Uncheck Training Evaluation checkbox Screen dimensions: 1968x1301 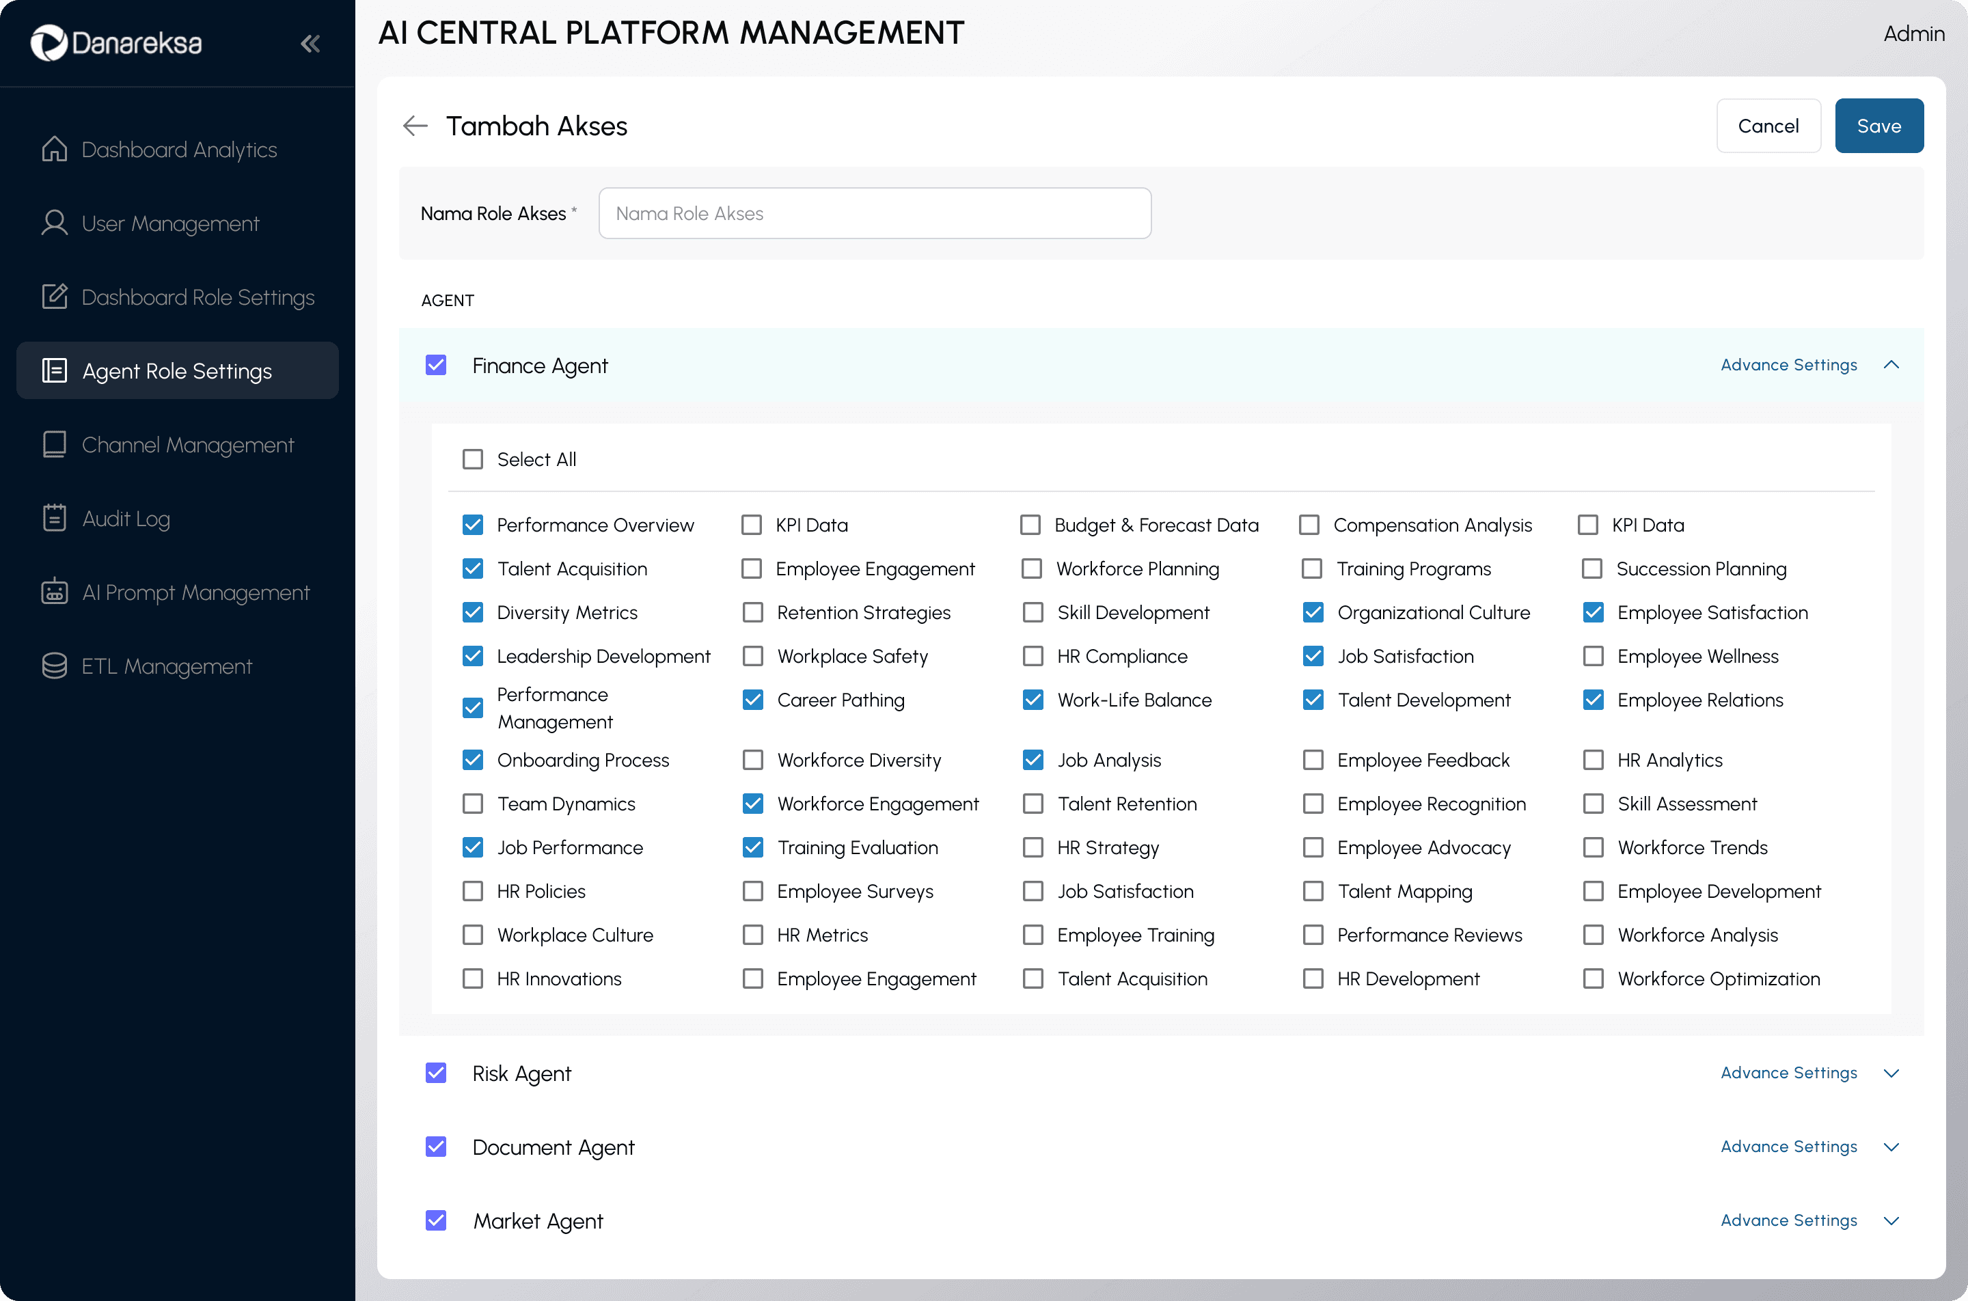[x=752, y=847]
